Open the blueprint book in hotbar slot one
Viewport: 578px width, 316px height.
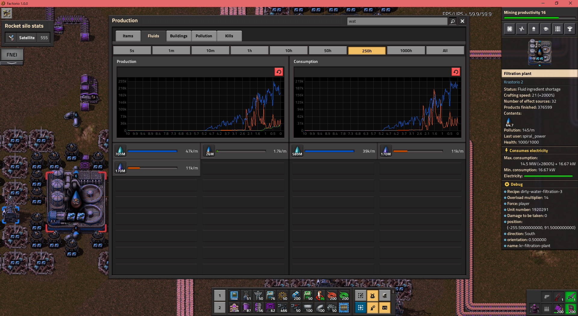click(x=234, y=296)
